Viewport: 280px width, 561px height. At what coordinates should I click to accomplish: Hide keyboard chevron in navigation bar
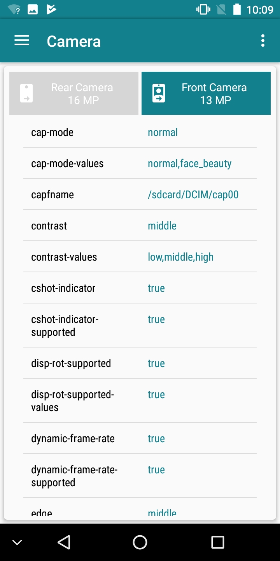(17, 542)
